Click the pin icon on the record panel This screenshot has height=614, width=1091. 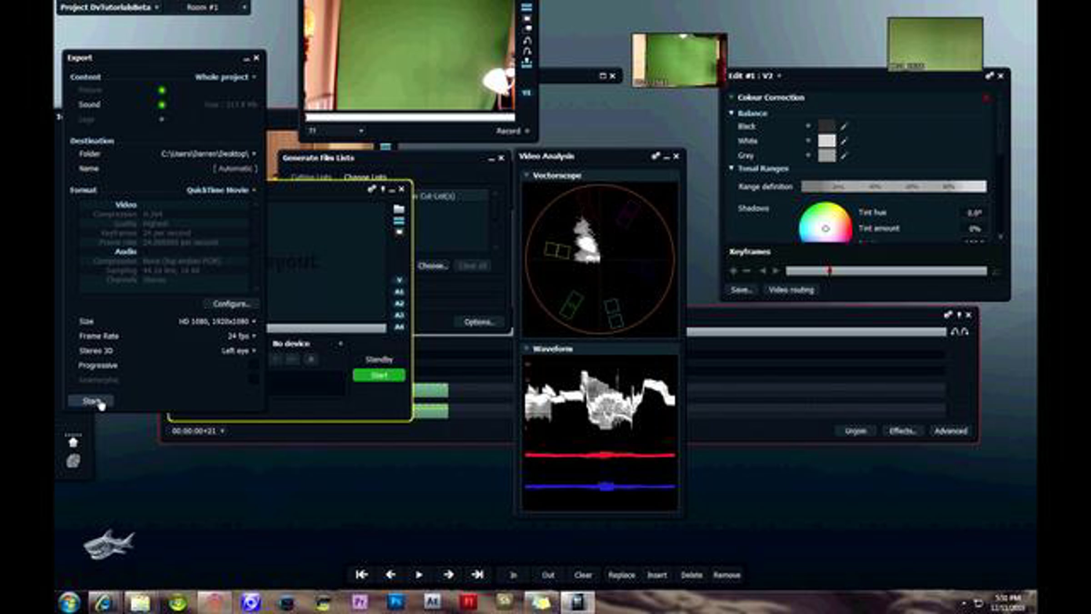click(x=383, y=189)
